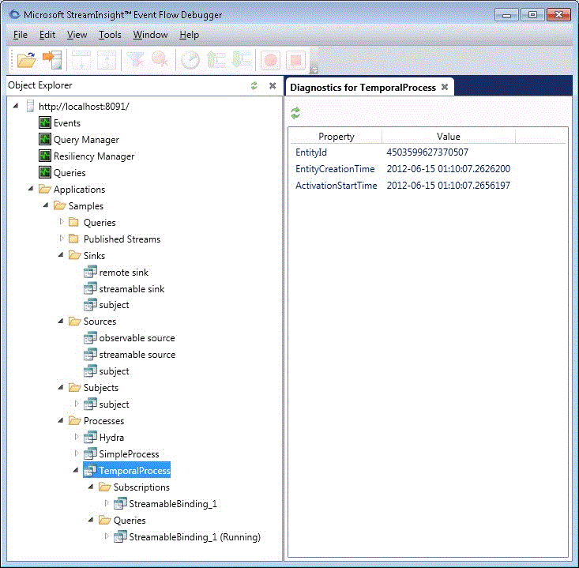The height and width of the screenshot is (568, 579).
Task: Collapse the Sinks folder
Action: [x=61, y=255]
